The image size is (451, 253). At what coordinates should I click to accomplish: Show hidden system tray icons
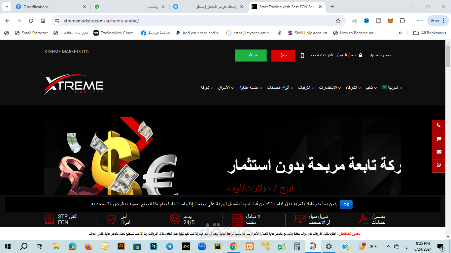[388, 246]
